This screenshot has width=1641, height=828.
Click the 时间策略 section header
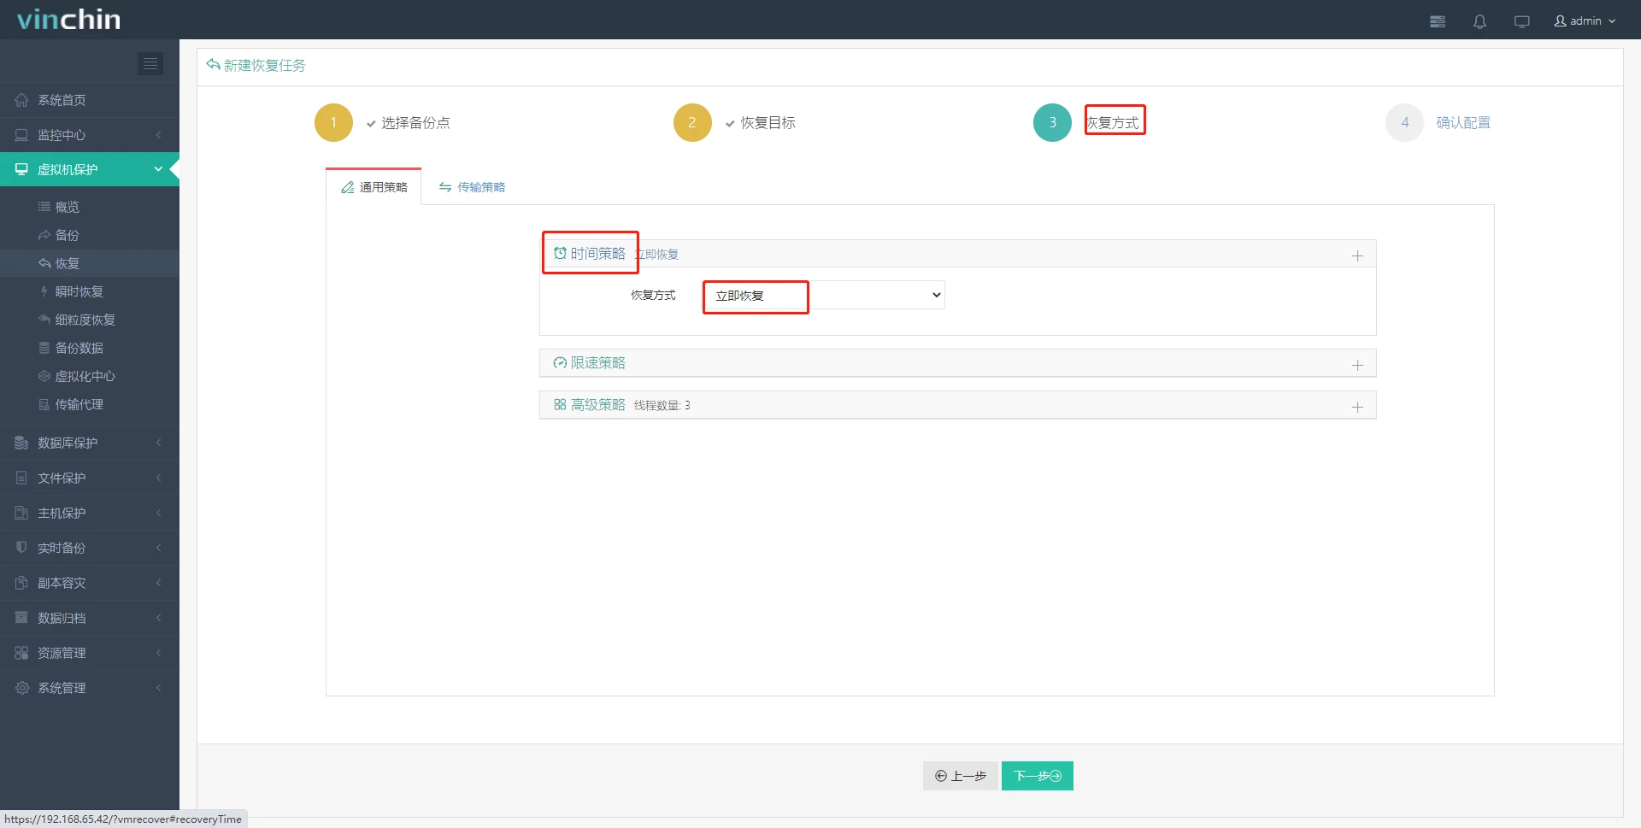[x=957, y=254]
